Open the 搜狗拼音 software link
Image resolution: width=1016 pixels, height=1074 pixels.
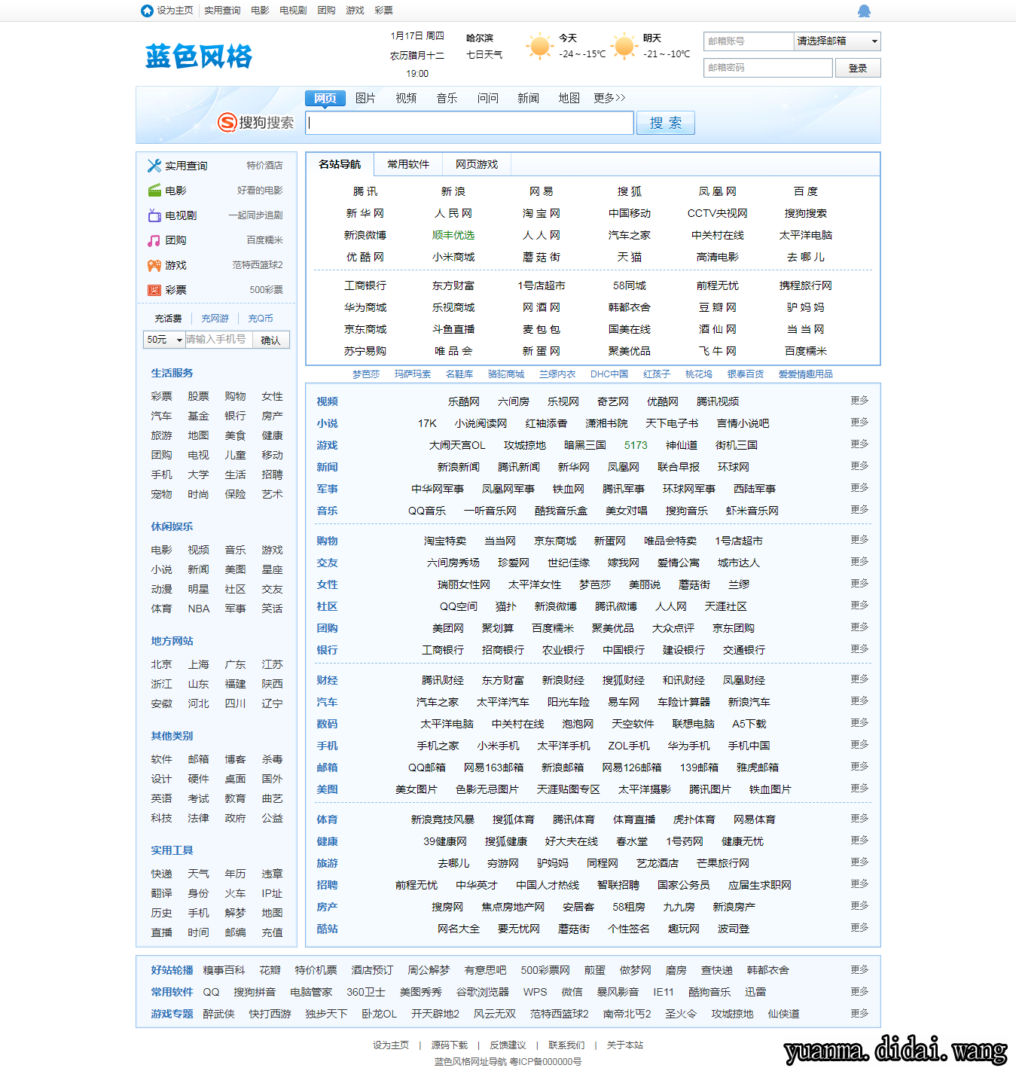(x=255, y=992)
